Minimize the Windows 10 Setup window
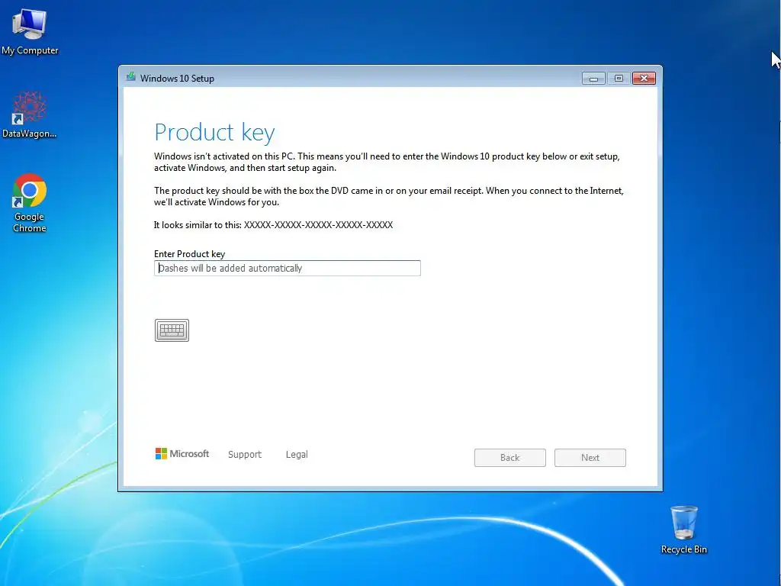The height and width of the screenshot is (586, 781). tap(593, 79)
